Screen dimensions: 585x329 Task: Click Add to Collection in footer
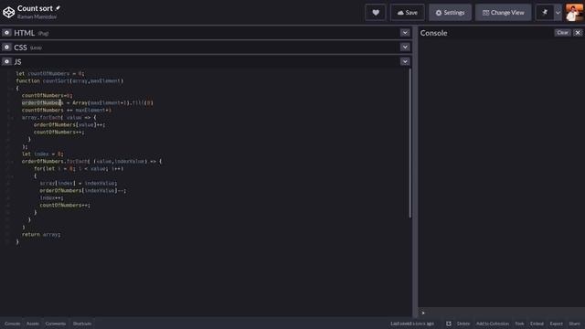(493, 324)
